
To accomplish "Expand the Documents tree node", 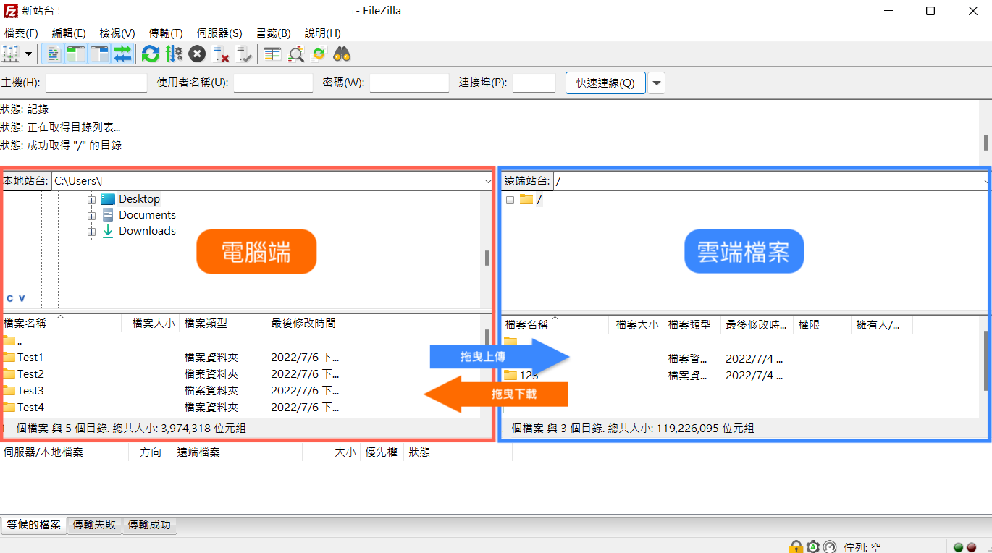I will tap(92, 215).
